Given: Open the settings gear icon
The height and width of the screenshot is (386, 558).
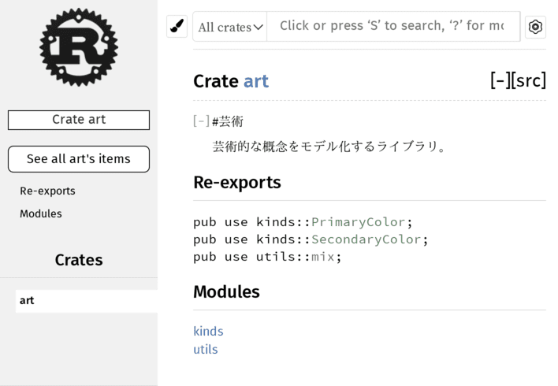Looking at the screenshot, I should 535,27.
